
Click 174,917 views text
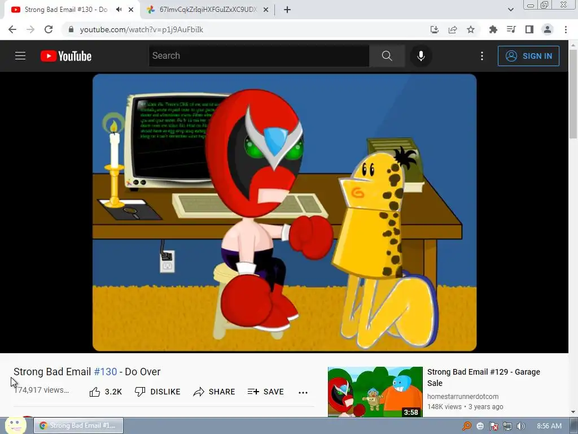[x=41, y=390]
